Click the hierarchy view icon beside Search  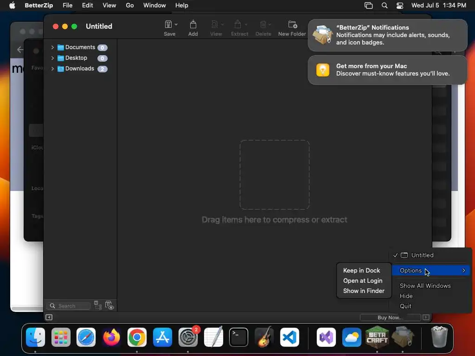click(x=97, y=305)
